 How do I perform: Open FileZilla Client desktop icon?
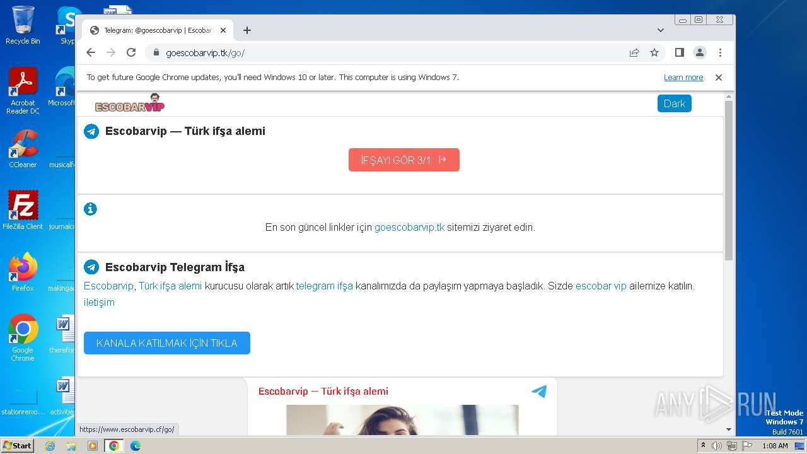[x=23, y=210]
